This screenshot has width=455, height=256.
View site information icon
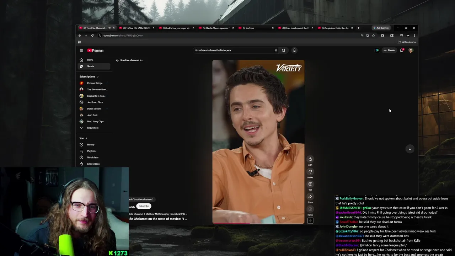100,36
